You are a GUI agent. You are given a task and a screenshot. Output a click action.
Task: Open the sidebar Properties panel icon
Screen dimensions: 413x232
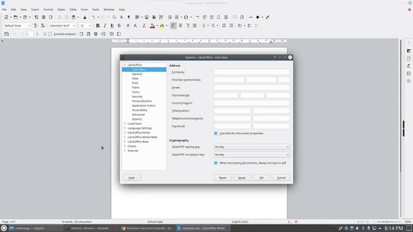[x=408, y=51]
